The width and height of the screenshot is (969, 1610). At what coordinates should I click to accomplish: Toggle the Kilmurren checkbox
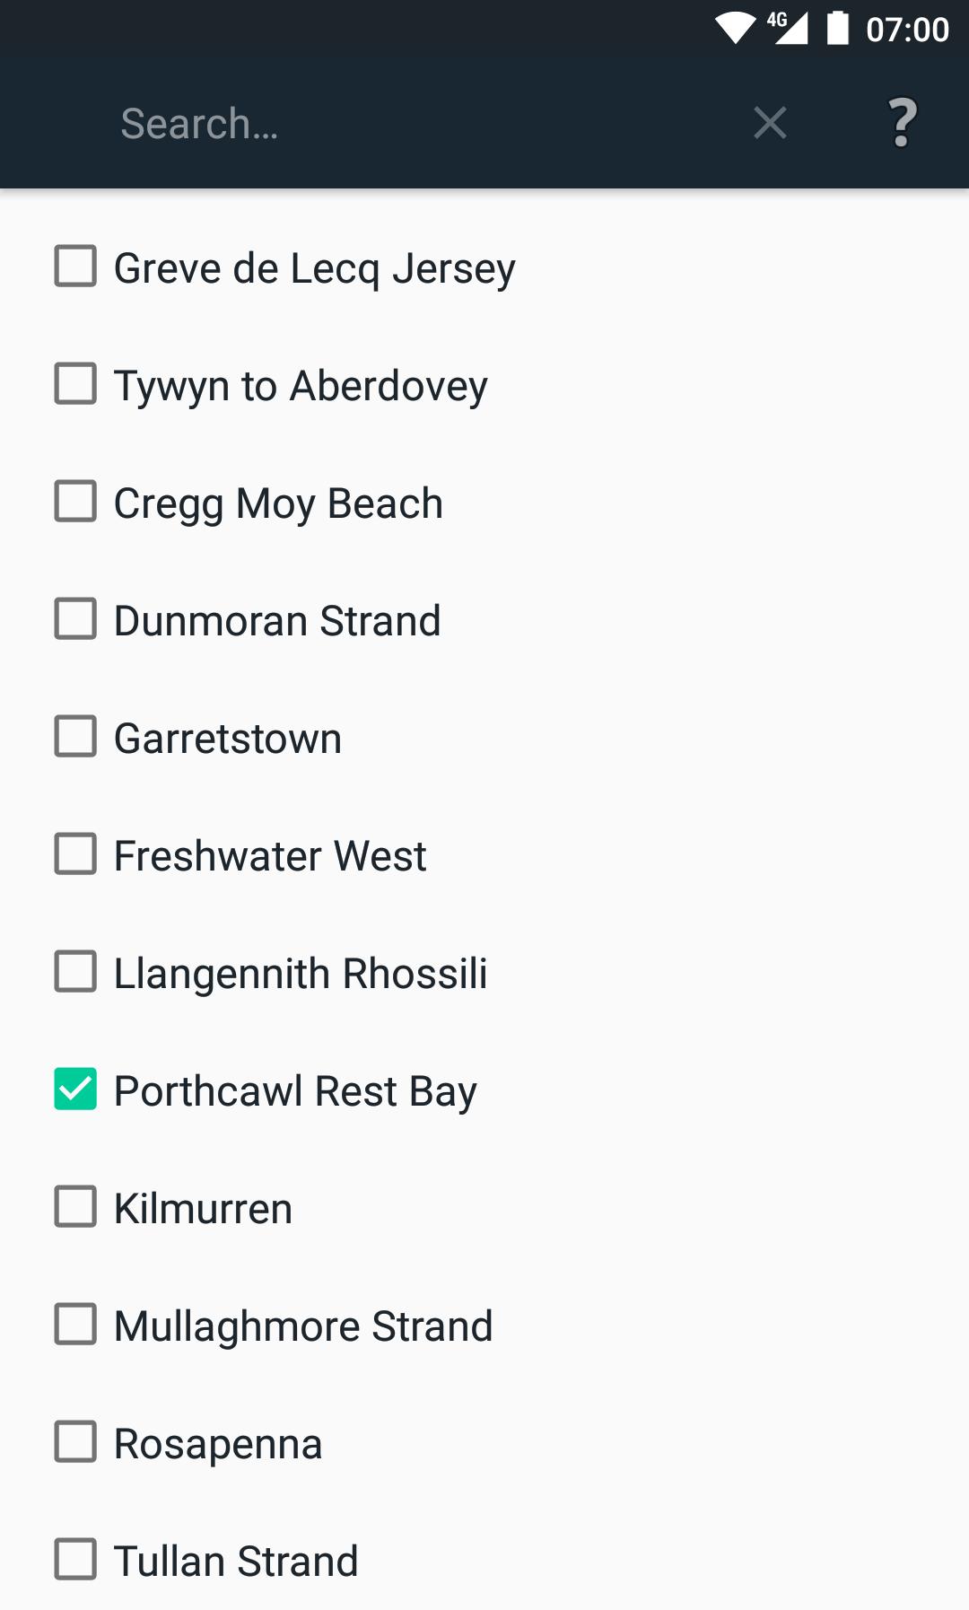click(x=75, y=1207)
